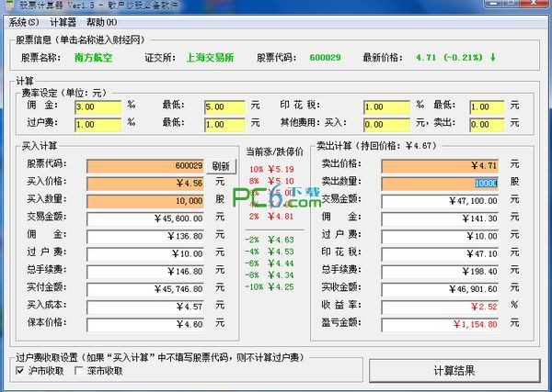This screenshot has height=392, width=552.
Task: Open the 系统(S) menu
Action: 24,22
